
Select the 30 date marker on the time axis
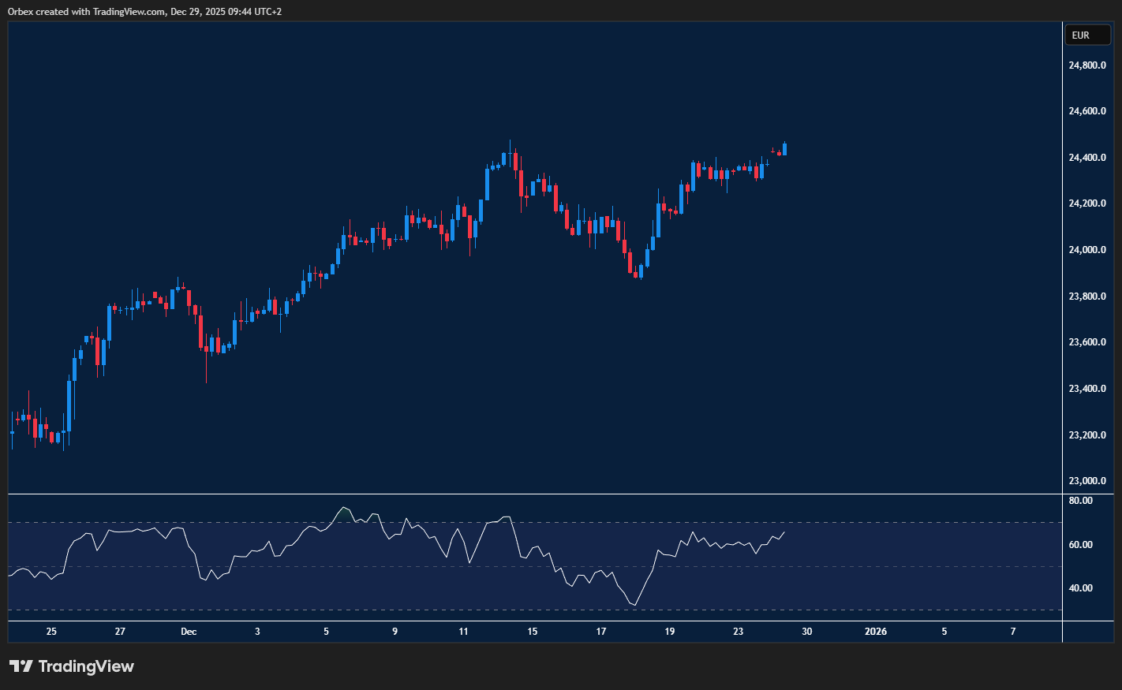pos(807,632)
